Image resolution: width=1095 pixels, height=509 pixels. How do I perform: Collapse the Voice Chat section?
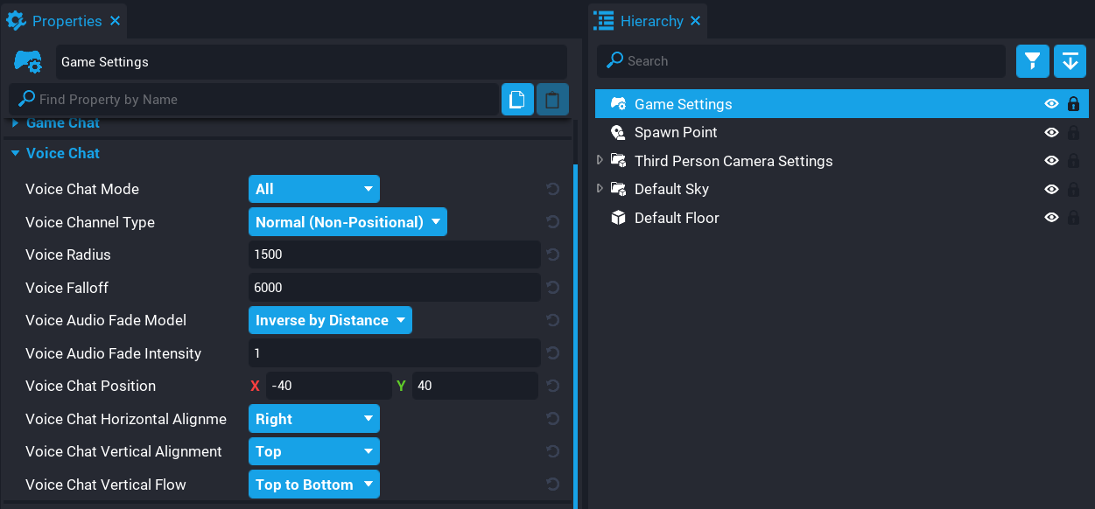(x=16, y=153)
